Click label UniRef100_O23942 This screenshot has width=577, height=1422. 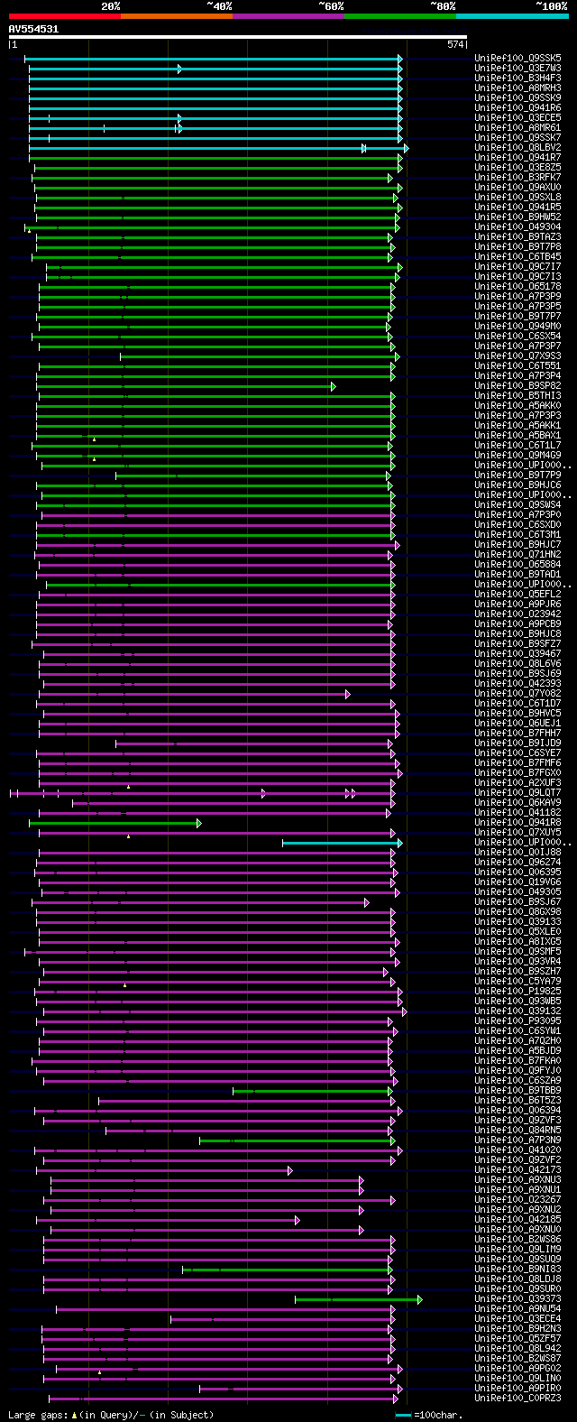pyautogui.click(x=517, y=614)
